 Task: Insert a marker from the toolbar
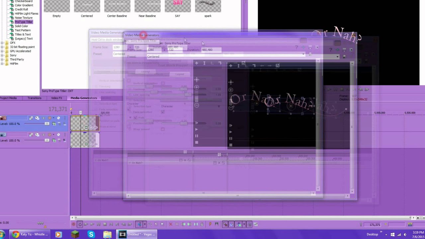click(210, 224)
